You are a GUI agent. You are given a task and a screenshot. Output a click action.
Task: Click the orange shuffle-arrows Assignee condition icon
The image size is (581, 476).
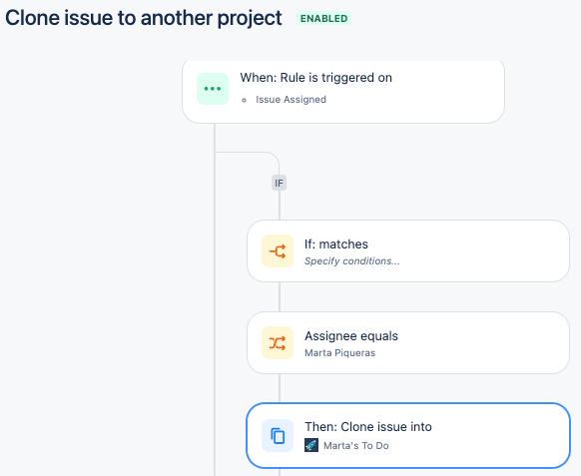point(278,343)
